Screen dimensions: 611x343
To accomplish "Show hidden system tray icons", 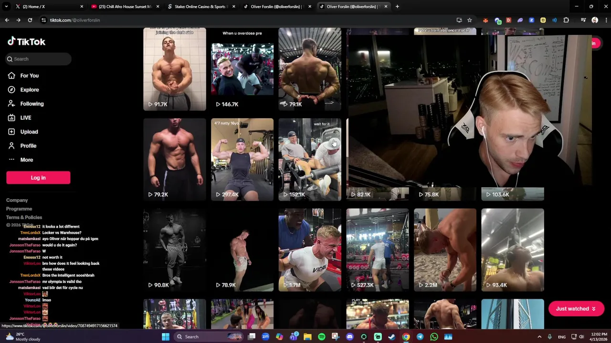I will pos(539,337).
